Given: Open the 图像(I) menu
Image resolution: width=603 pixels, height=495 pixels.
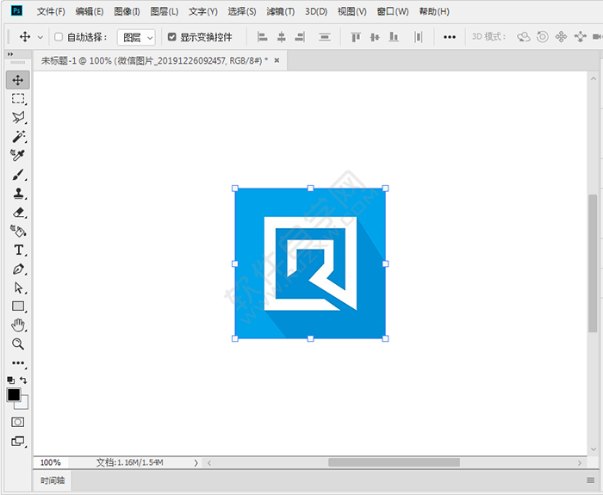Looking at the screenshot, I should pyautogui.click(x=127, y=11).
